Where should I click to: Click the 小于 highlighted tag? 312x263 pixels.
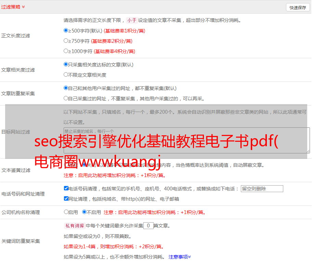coord(132,20)
